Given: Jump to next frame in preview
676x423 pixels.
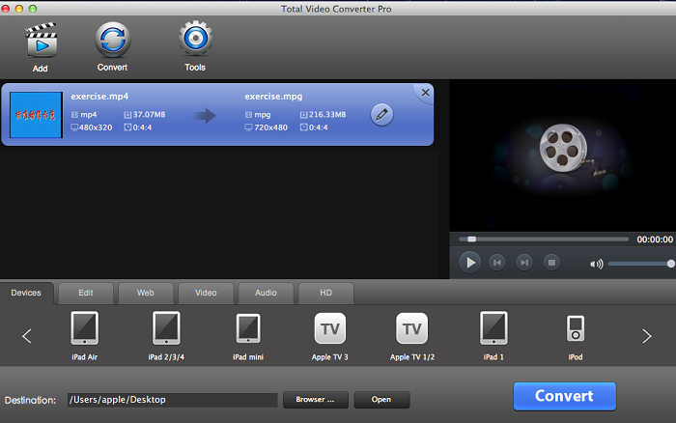Looking at the screenshot, I should 524,262.
